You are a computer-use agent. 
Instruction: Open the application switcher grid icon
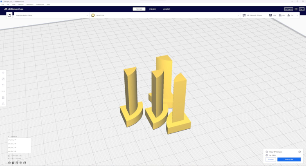click(296, 9)
